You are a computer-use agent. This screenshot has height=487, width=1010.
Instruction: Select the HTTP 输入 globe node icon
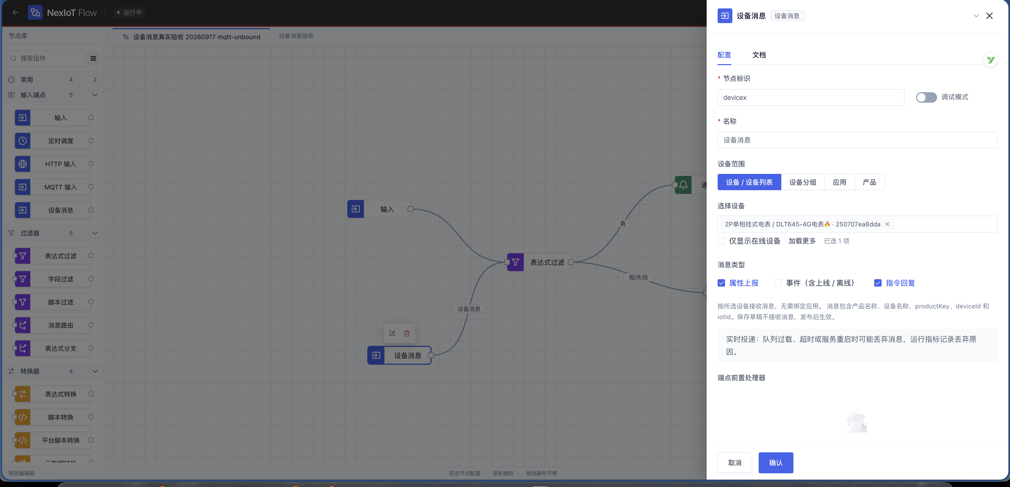coord(23,164)
